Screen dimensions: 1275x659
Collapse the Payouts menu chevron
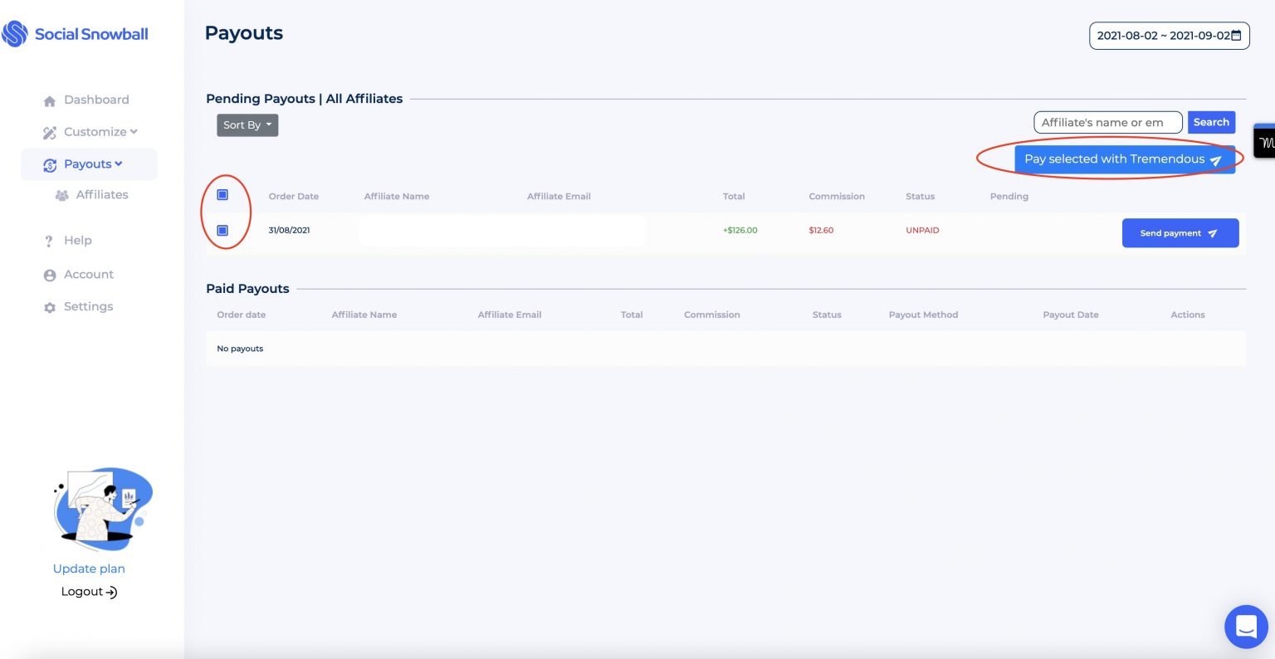click(119, 164)
